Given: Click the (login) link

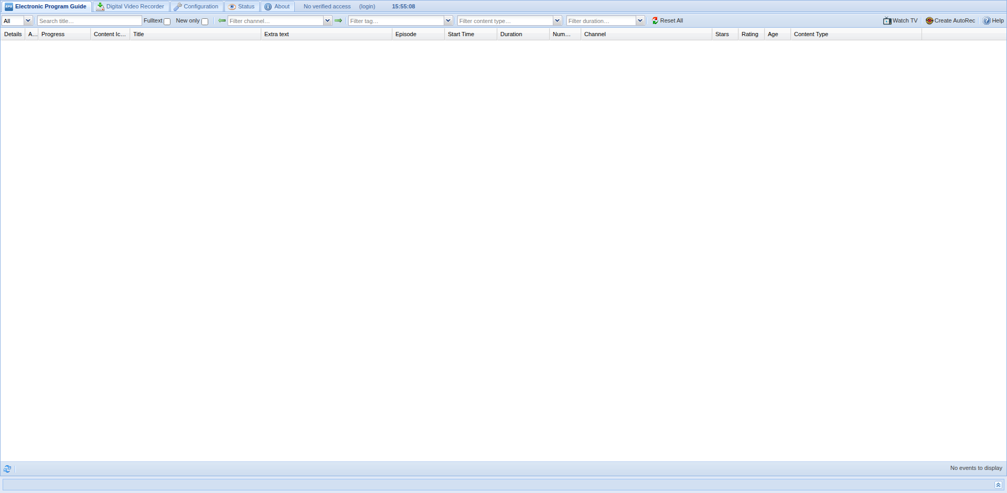Looking at the screenshot, I should click(x=367, y=6).
